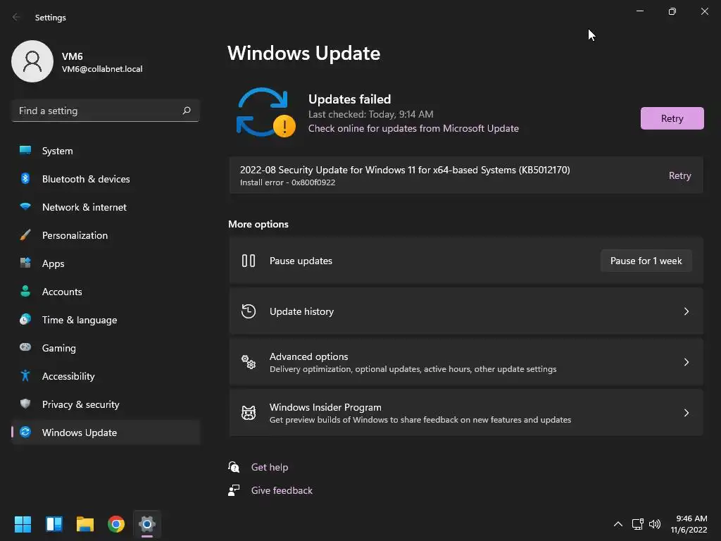Click the Install error - 0x800f0922 text

coord(287,182)
